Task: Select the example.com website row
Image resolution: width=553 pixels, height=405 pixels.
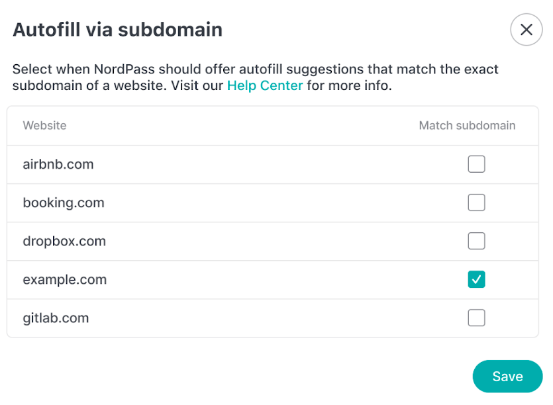Action: tap(64, 279)
